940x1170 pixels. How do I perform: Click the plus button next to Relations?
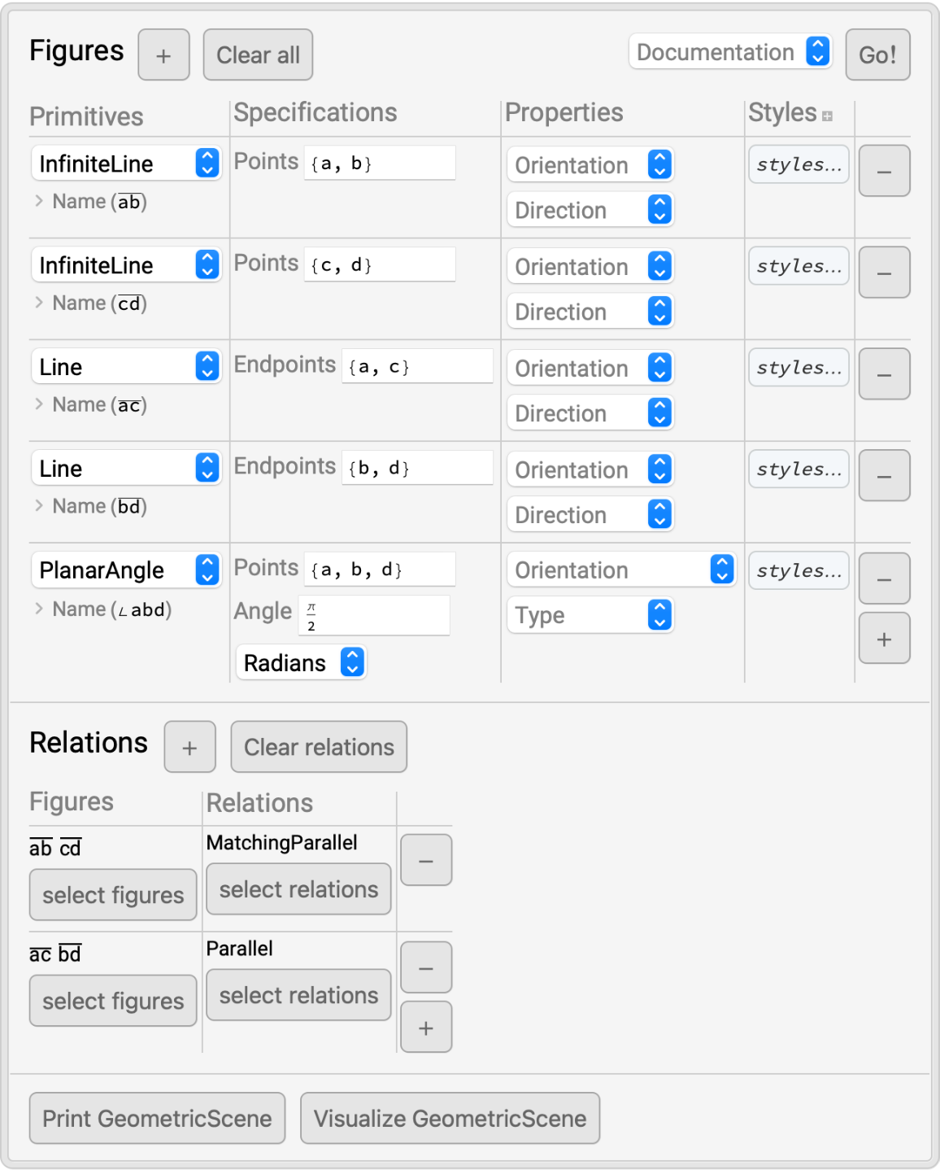pyautogui.click(x=189, y=747)
